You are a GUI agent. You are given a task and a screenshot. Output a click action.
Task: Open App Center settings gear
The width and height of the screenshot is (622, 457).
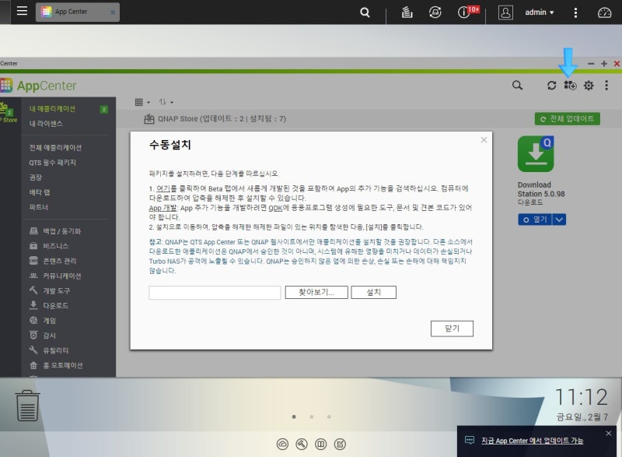[x=589, y=86]
